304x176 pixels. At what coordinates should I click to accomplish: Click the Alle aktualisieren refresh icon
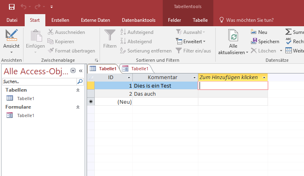pos(233,35)
